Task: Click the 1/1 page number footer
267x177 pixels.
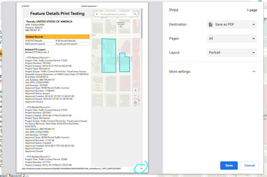Action: click(141, 169)
